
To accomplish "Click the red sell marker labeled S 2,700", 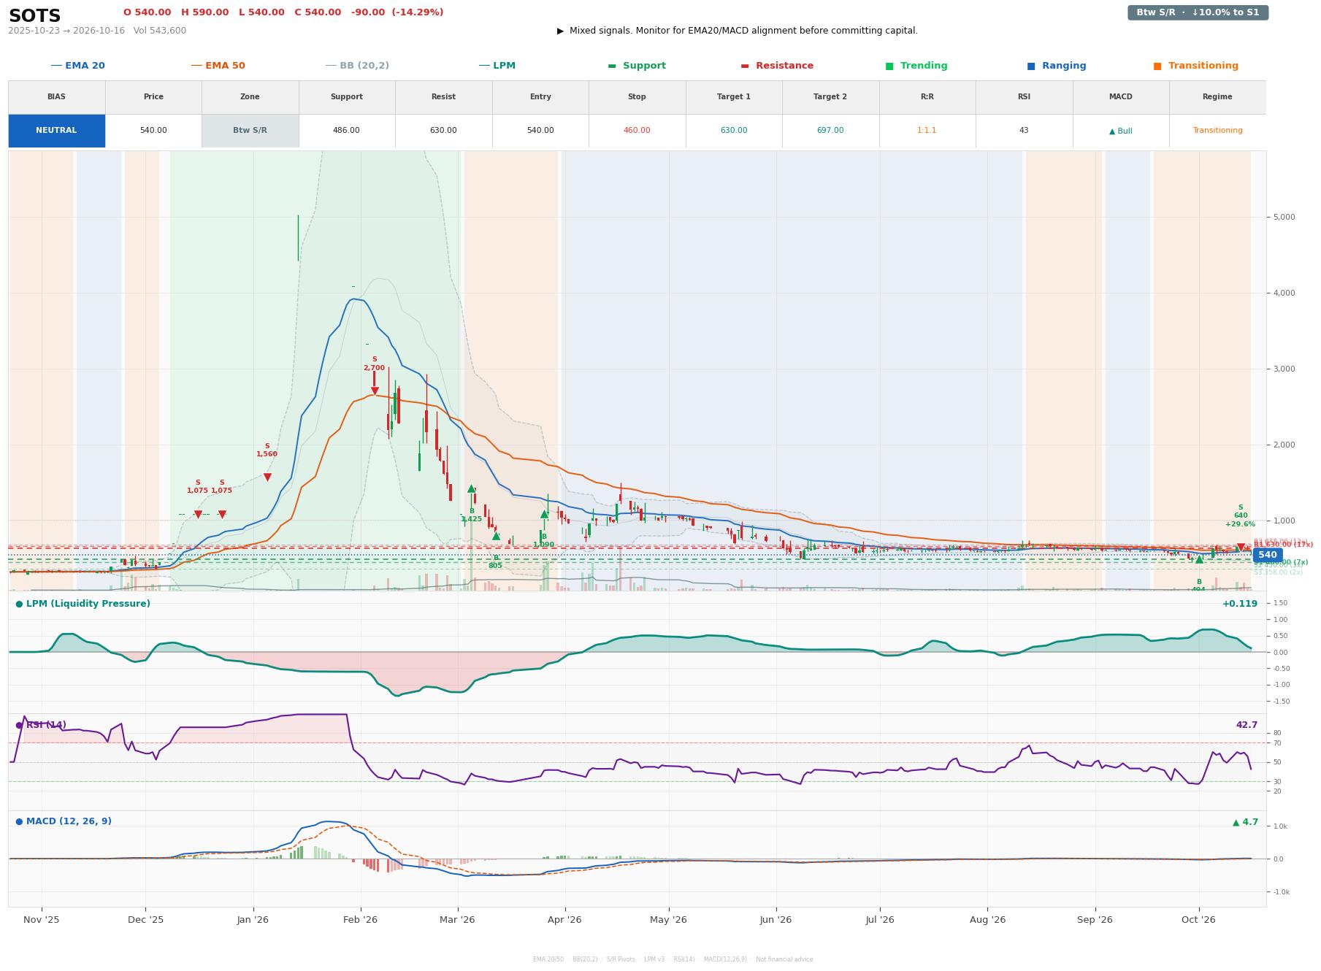I will click(x=375, y=391).
